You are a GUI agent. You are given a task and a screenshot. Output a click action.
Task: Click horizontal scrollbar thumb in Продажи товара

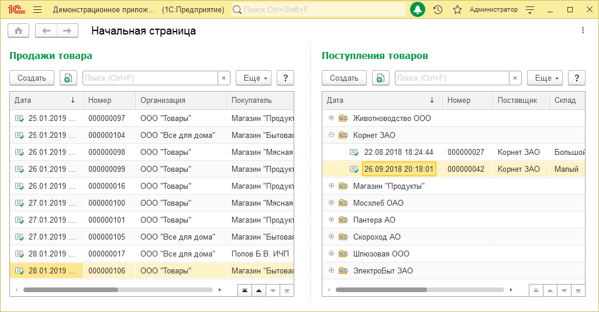71,290
